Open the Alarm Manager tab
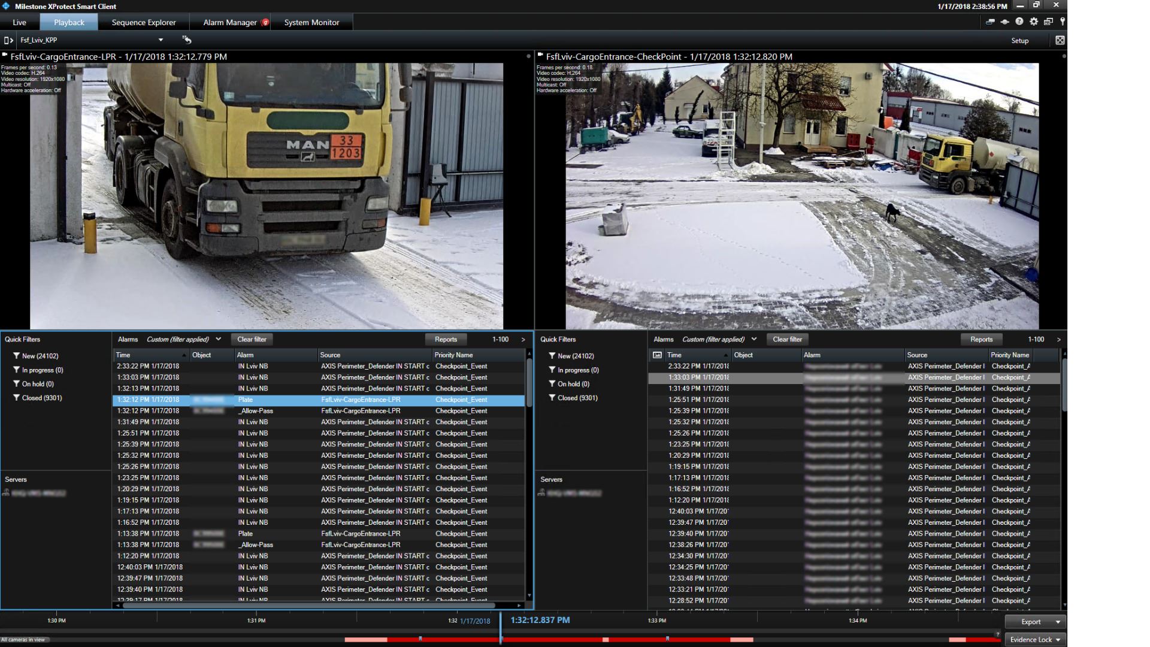This screenshot has height=647, width=1150. click(x=230, y=22)
